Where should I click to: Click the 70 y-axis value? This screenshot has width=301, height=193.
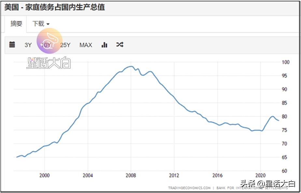click(x=284, y=144)
